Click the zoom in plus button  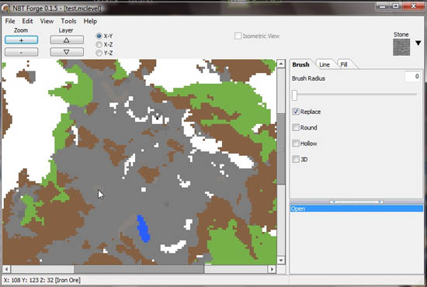[x=21, y=40]
